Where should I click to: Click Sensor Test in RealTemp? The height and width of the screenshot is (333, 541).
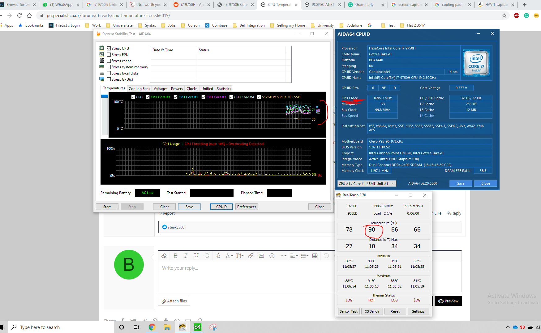[x=348, y=311]
